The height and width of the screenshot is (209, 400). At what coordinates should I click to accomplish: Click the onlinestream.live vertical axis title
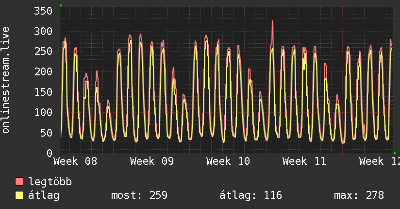[x=6, y=80]
